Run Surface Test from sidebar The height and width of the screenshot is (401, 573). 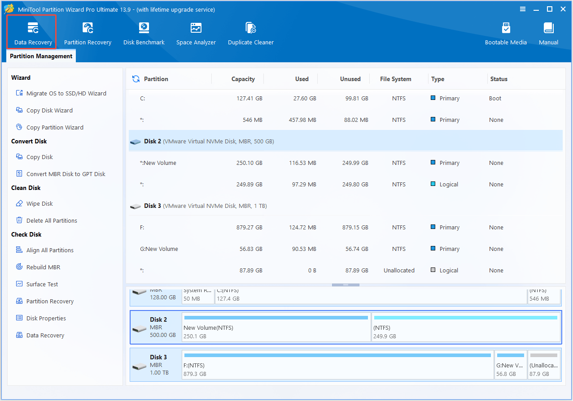37,284
